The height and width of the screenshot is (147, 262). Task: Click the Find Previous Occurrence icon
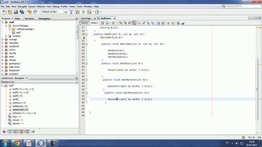[x=125, y=23]
